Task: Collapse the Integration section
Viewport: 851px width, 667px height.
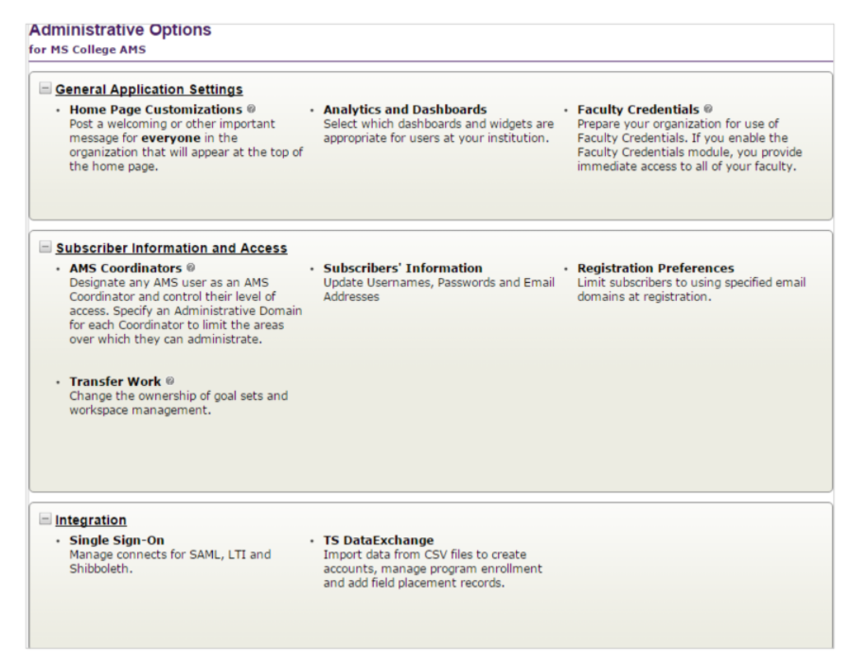Action: (45, 519)
